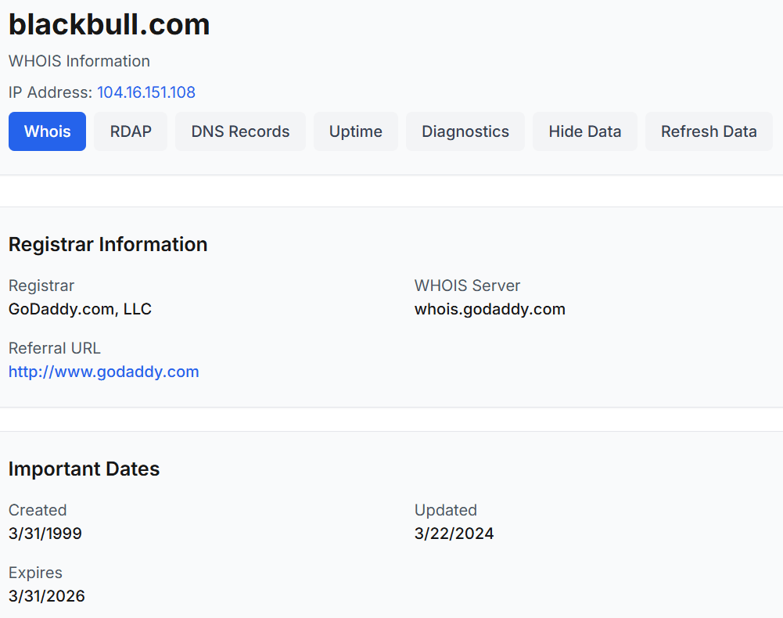This screenshot has width=783, height=618.
Task: Click the Expires date 3/31/2026
Action: [x=46, y=596]
